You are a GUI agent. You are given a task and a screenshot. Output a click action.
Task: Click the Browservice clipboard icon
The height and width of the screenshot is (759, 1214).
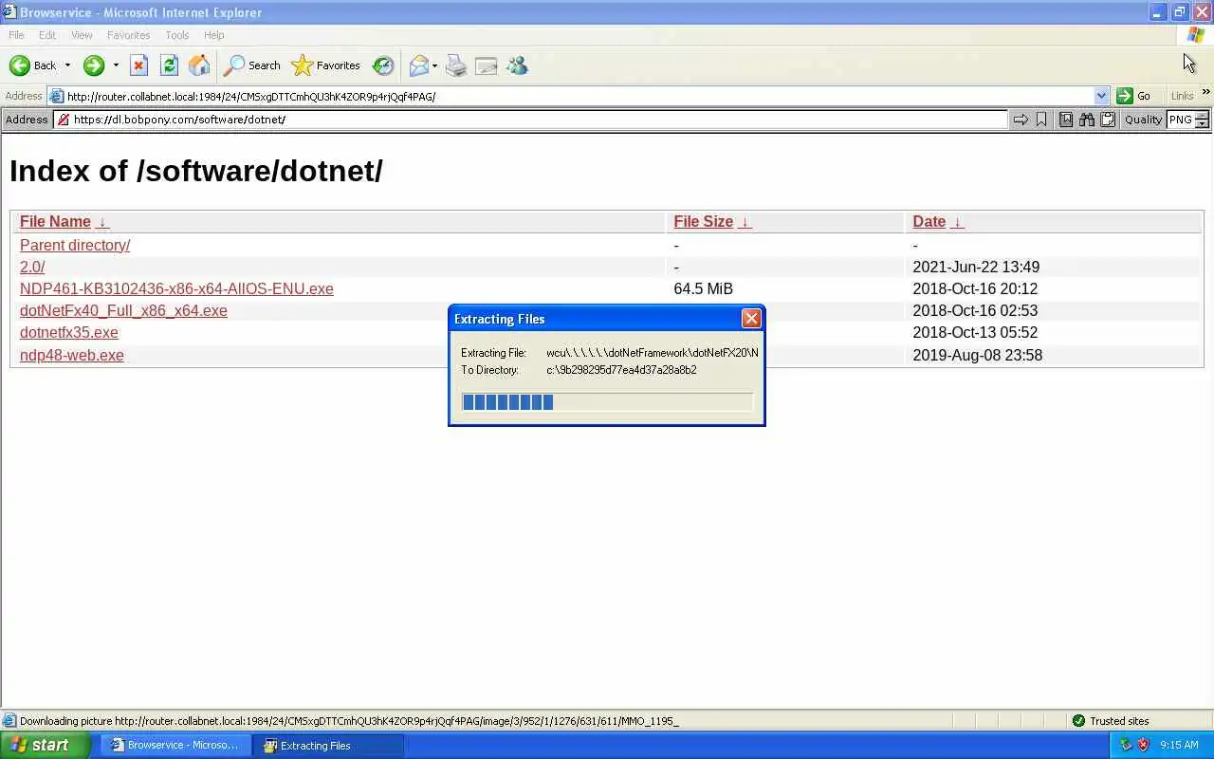(x=1108, y=120)
